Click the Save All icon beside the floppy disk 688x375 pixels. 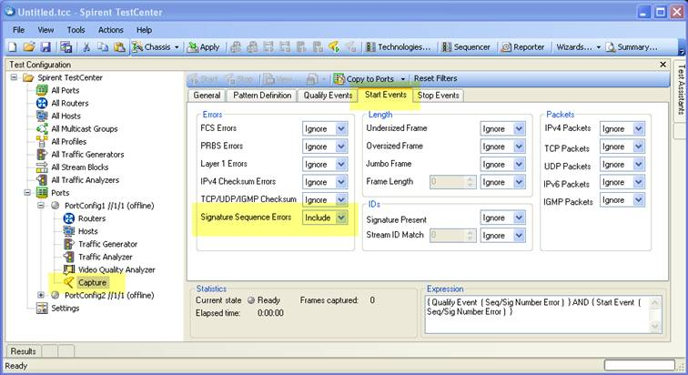(66, 47)
